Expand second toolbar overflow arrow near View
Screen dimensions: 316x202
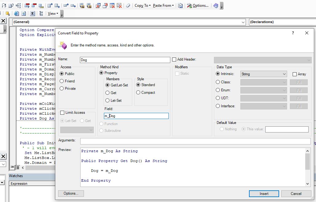[x=62, y=14]
